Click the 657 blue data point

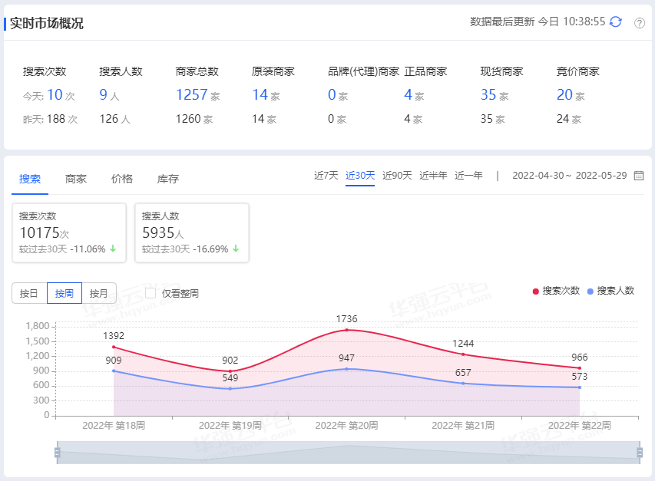tap(463, 384)
